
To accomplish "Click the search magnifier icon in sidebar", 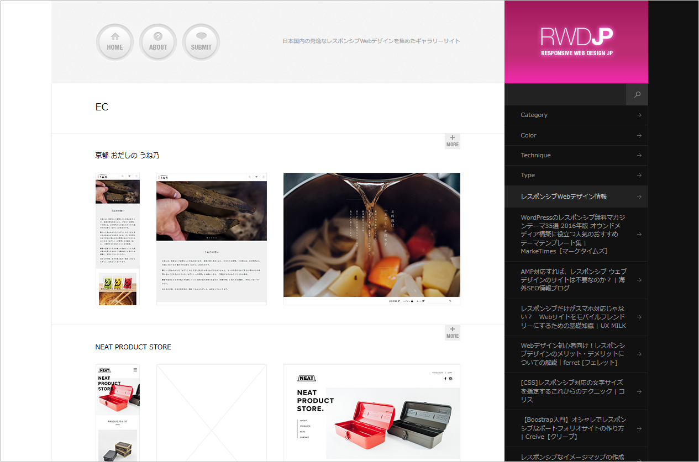I will 637,95.
